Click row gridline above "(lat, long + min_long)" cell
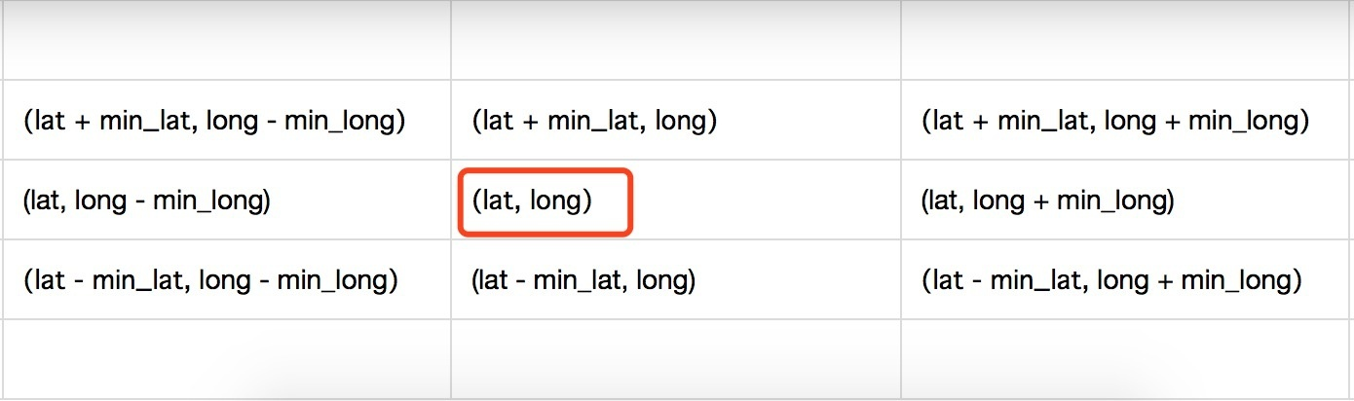 [1127, 161]
